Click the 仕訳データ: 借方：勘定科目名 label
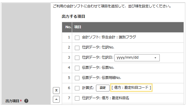This screenshot has width=186, height=106. (106, 98)
